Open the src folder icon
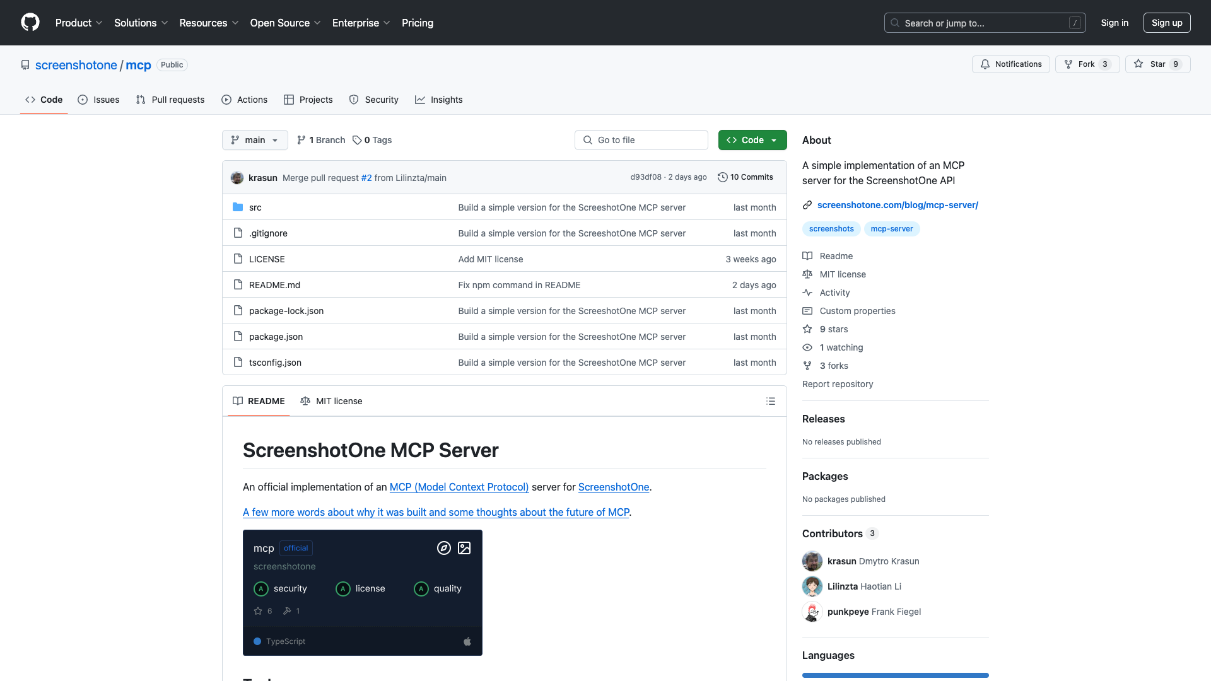Screen dimensions: 1211x681 tap(238, 207)
